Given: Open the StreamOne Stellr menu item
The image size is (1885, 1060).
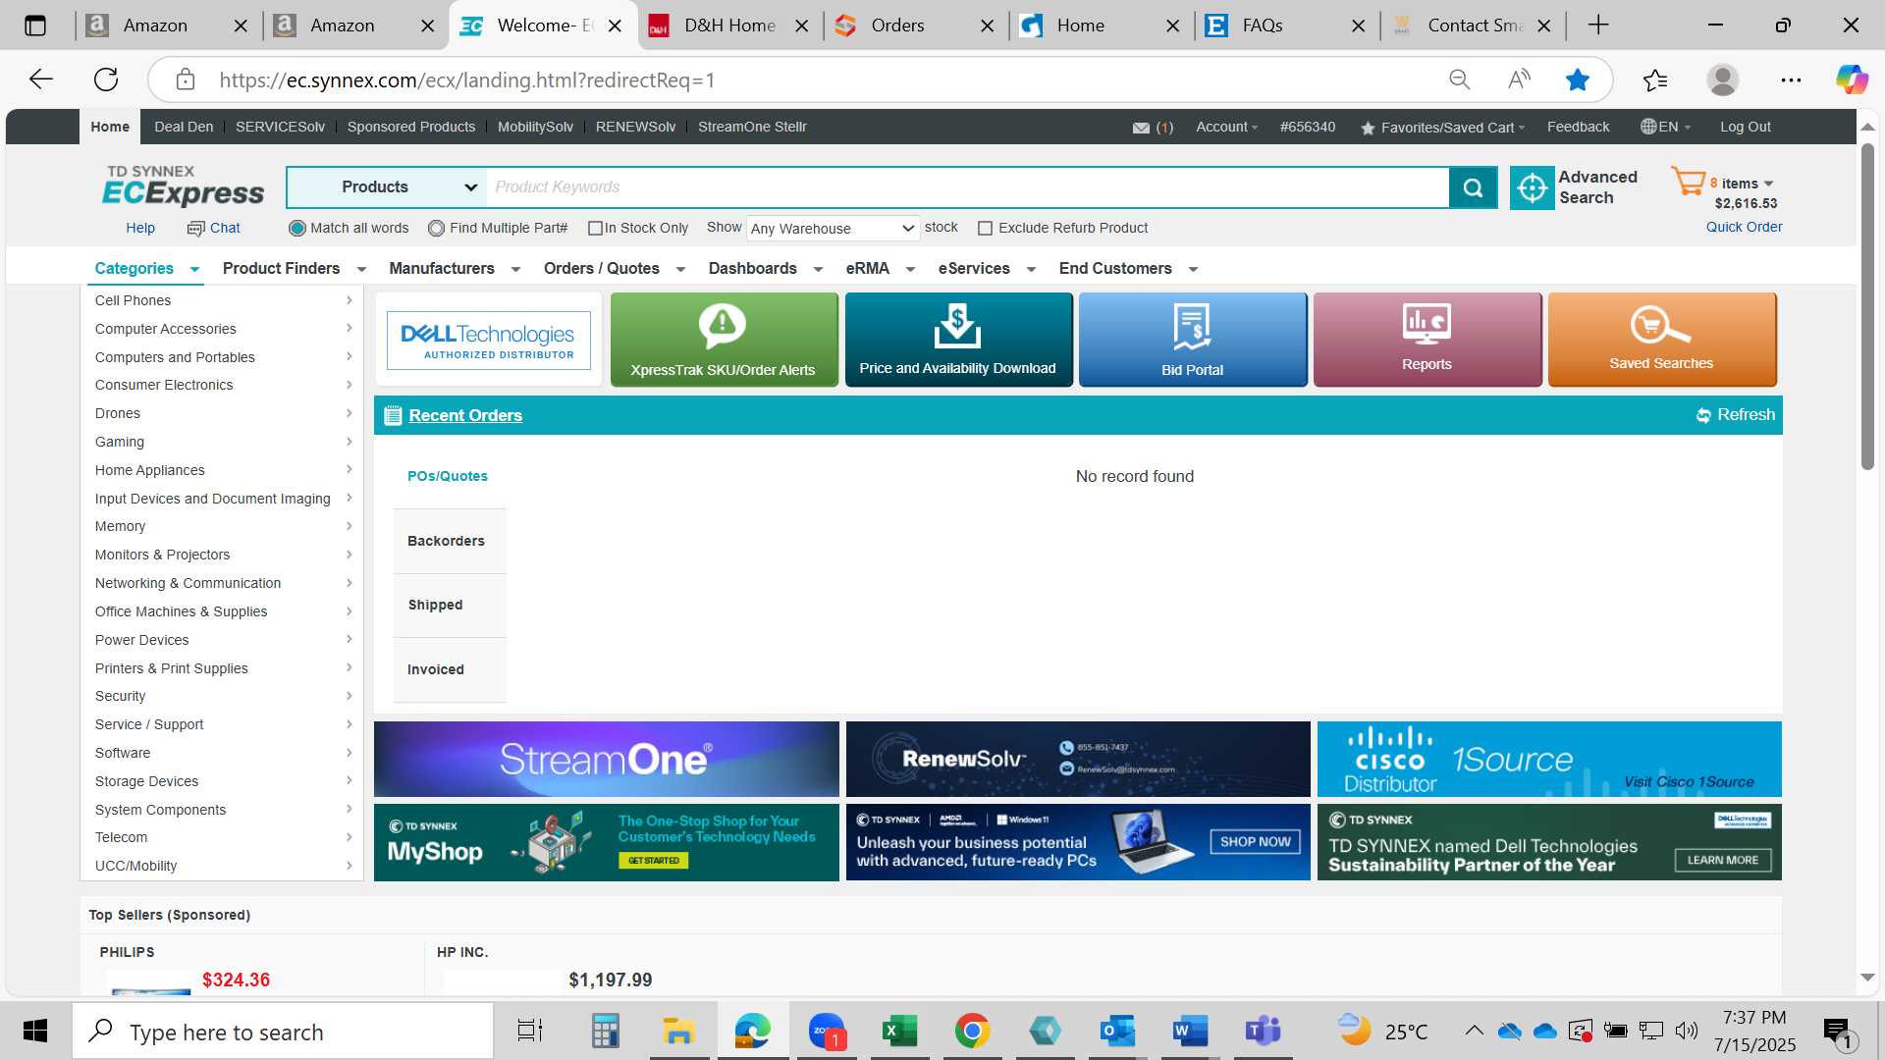Looking at the screenshot, I should tap(752, 127).
